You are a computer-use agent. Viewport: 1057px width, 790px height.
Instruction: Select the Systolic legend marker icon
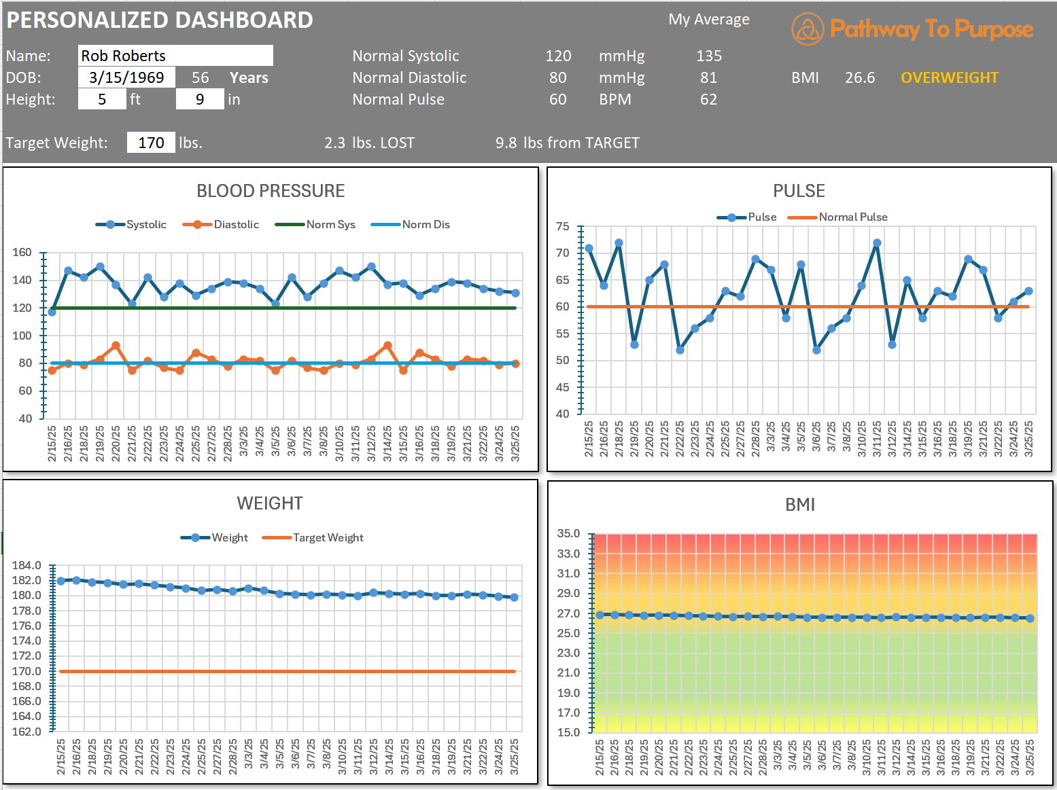click(x=111, y=224)
